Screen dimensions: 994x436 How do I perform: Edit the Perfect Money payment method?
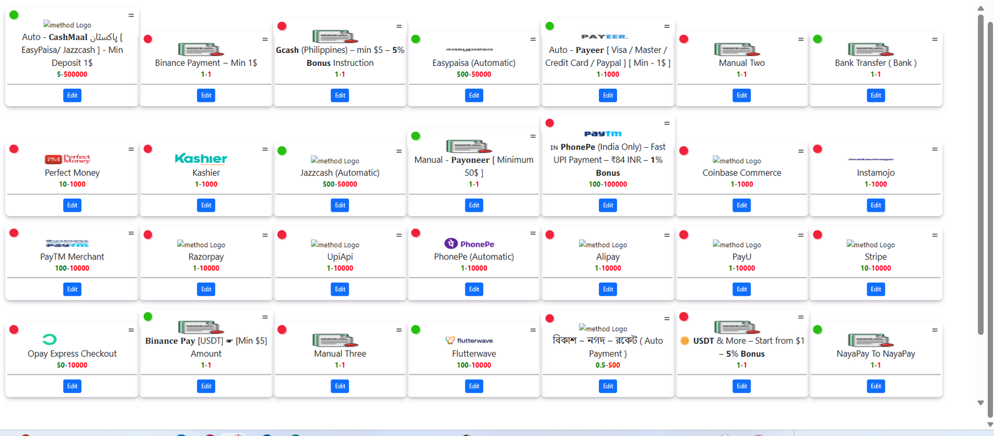(x=72, y=205)
